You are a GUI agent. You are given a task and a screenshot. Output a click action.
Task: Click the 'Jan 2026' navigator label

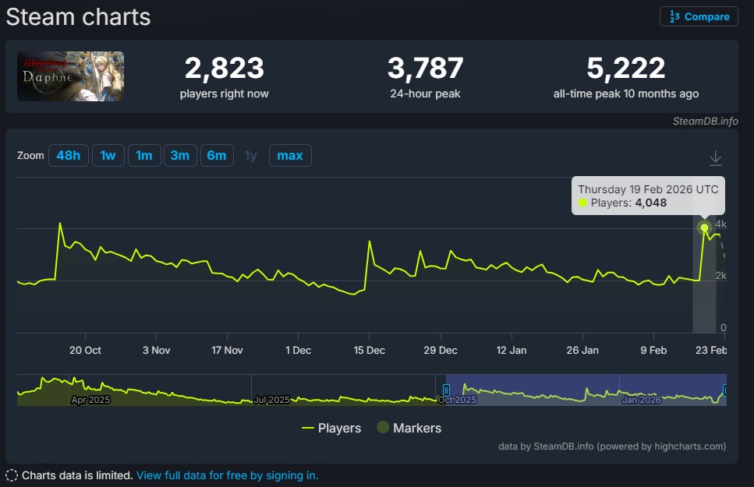pyautogui.click(x=642, y=400)
